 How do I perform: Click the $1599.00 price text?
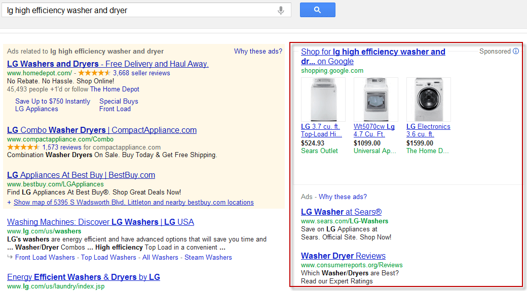[420, 143]
